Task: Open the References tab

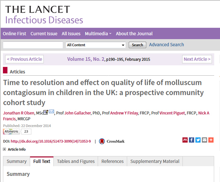Action: coord(113,161)
